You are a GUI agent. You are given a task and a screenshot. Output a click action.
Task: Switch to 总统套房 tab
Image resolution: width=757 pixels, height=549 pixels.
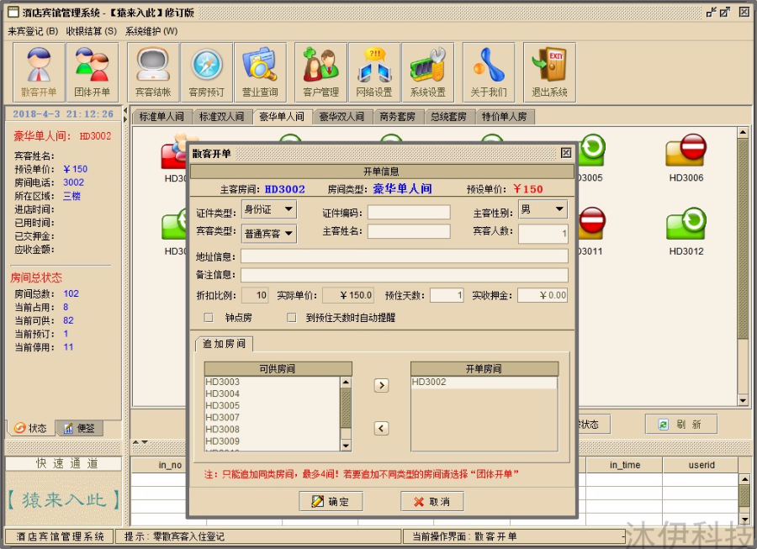pos(448,117)
